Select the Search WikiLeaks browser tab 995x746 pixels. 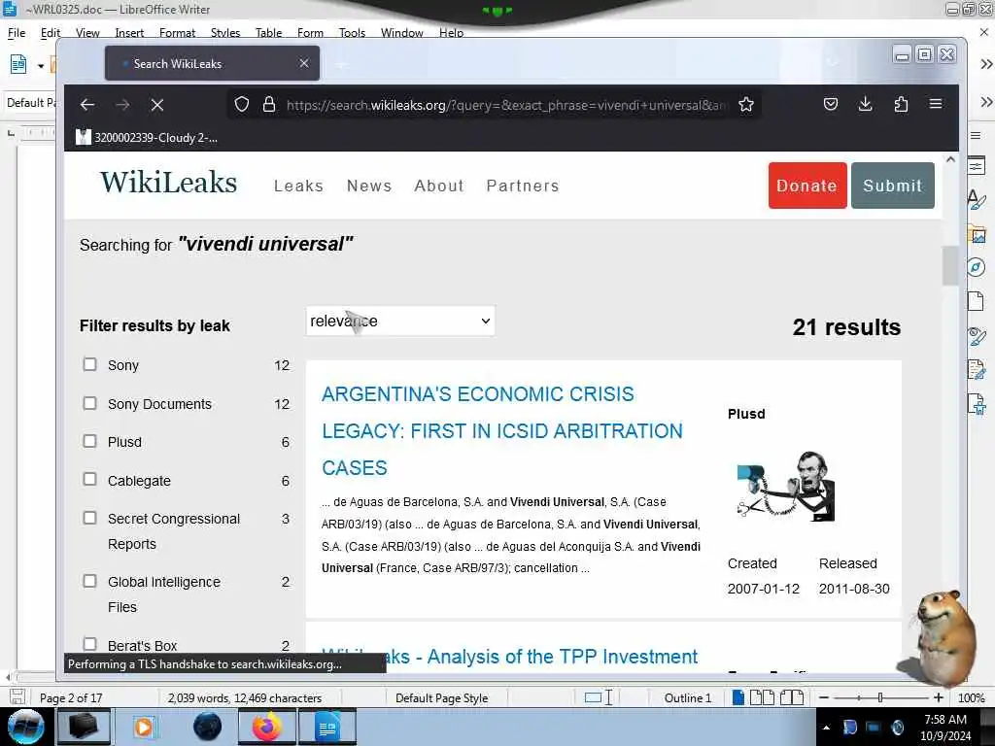coord(212,63)
